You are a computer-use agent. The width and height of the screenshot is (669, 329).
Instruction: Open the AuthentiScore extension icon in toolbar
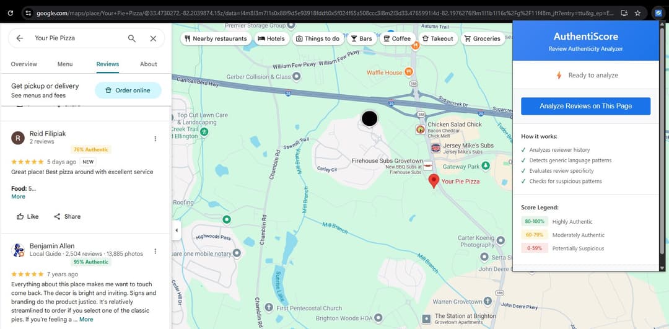[x=658, y=13]
